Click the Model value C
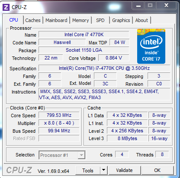Viewport: 180px width, 178px height. tap(105, 76)
